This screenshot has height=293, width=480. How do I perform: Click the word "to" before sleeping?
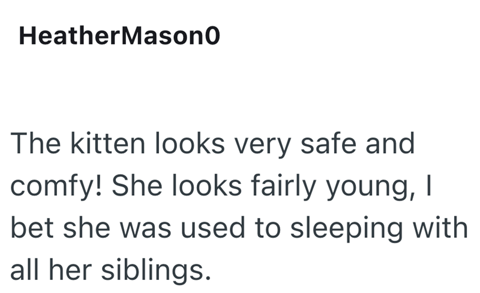coord(268,228)
